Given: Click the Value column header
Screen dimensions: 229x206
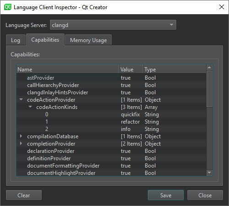Looking at the screenshot, I should [131, 70].
